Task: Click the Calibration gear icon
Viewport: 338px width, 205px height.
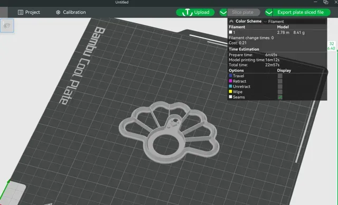Action: [58, 12]
